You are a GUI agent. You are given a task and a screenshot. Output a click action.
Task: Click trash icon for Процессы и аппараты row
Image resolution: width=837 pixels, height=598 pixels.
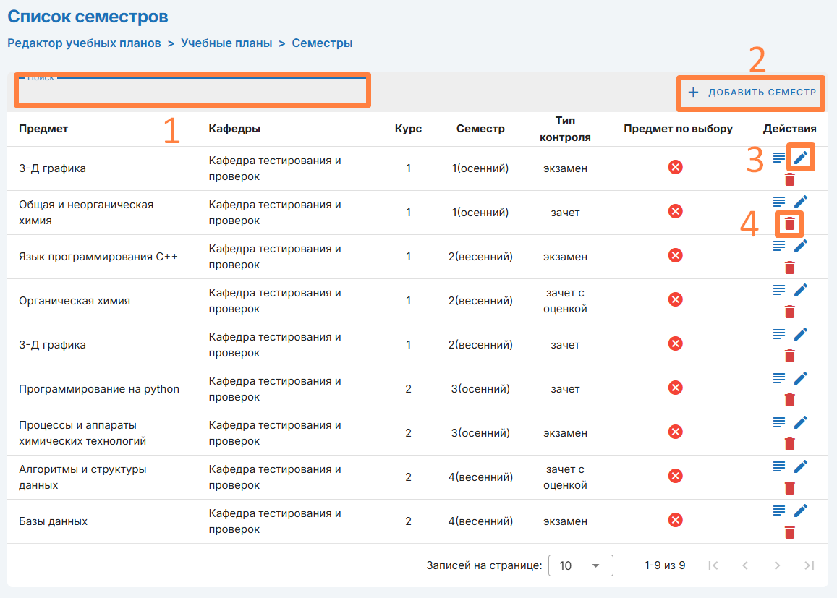point(789,444)
